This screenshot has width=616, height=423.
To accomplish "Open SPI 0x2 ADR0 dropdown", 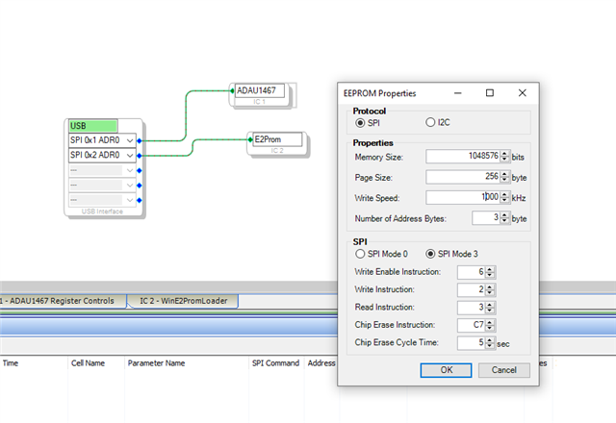I will click(130, 156).
